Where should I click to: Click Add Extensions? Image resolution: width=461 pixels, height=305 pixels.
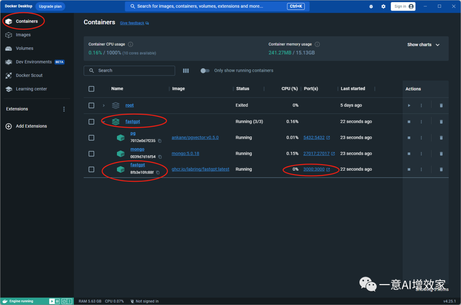26,126
